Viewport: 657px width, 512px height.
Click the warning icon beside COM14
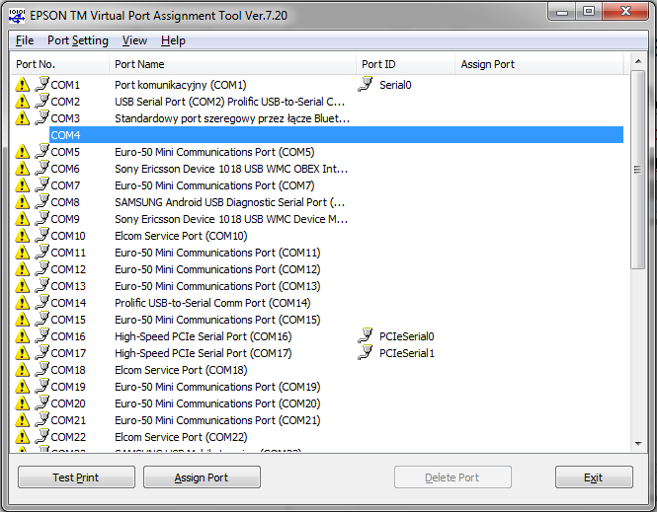(22, 303)
